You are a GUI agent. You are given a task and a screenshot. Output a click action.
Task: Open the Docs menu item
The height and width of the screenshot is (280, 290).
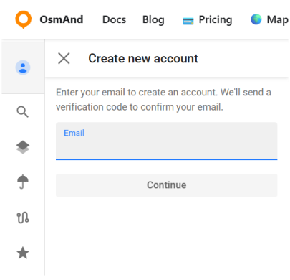tap(114, 19)
